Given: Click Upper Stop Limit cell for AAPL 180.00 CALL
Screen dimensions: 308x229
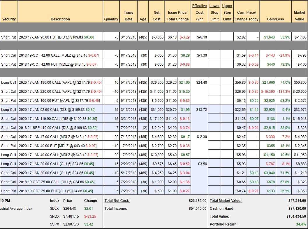Looking at the screenshot, I should 227,83.
